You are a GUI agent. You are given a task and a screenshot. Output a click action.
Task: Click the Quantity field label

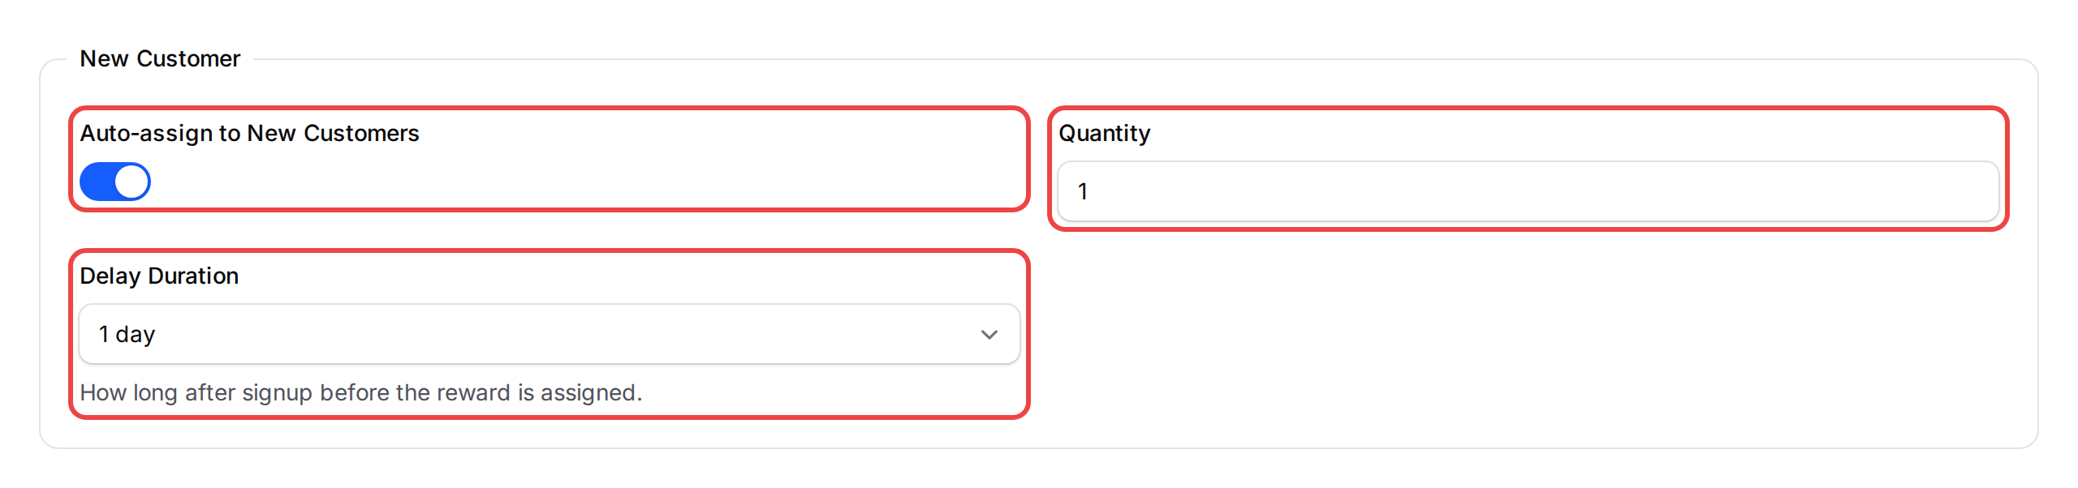1106,134
